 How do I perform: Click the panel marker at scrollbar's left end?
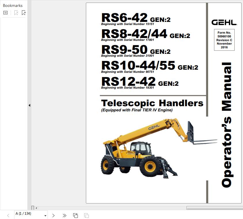click(x=33, y=208)
